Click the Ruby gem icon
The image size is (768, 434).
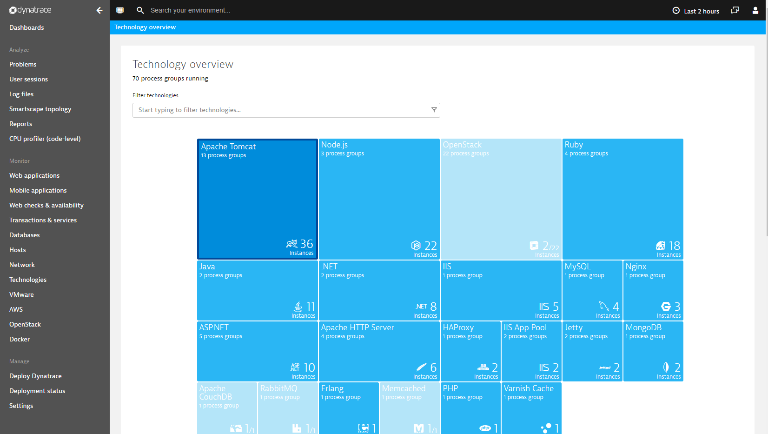click(661, 245)
